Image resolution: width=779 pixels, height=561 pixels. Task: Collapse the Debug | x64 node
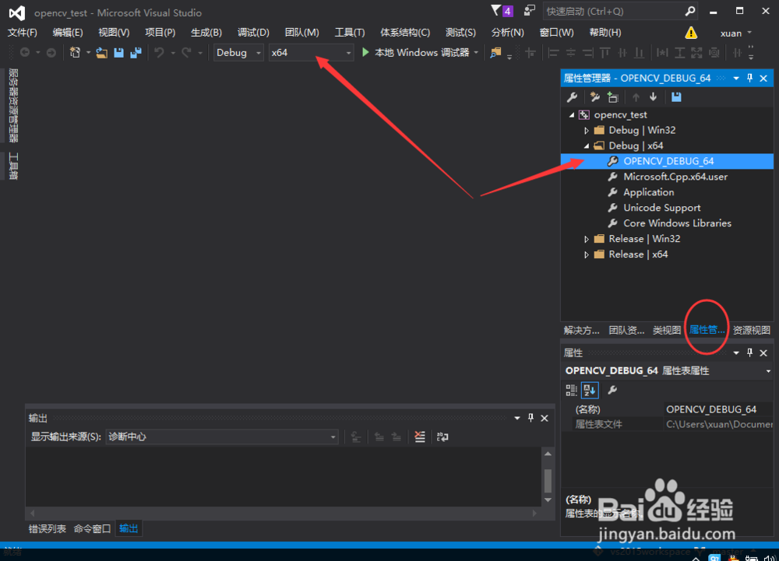587,146
